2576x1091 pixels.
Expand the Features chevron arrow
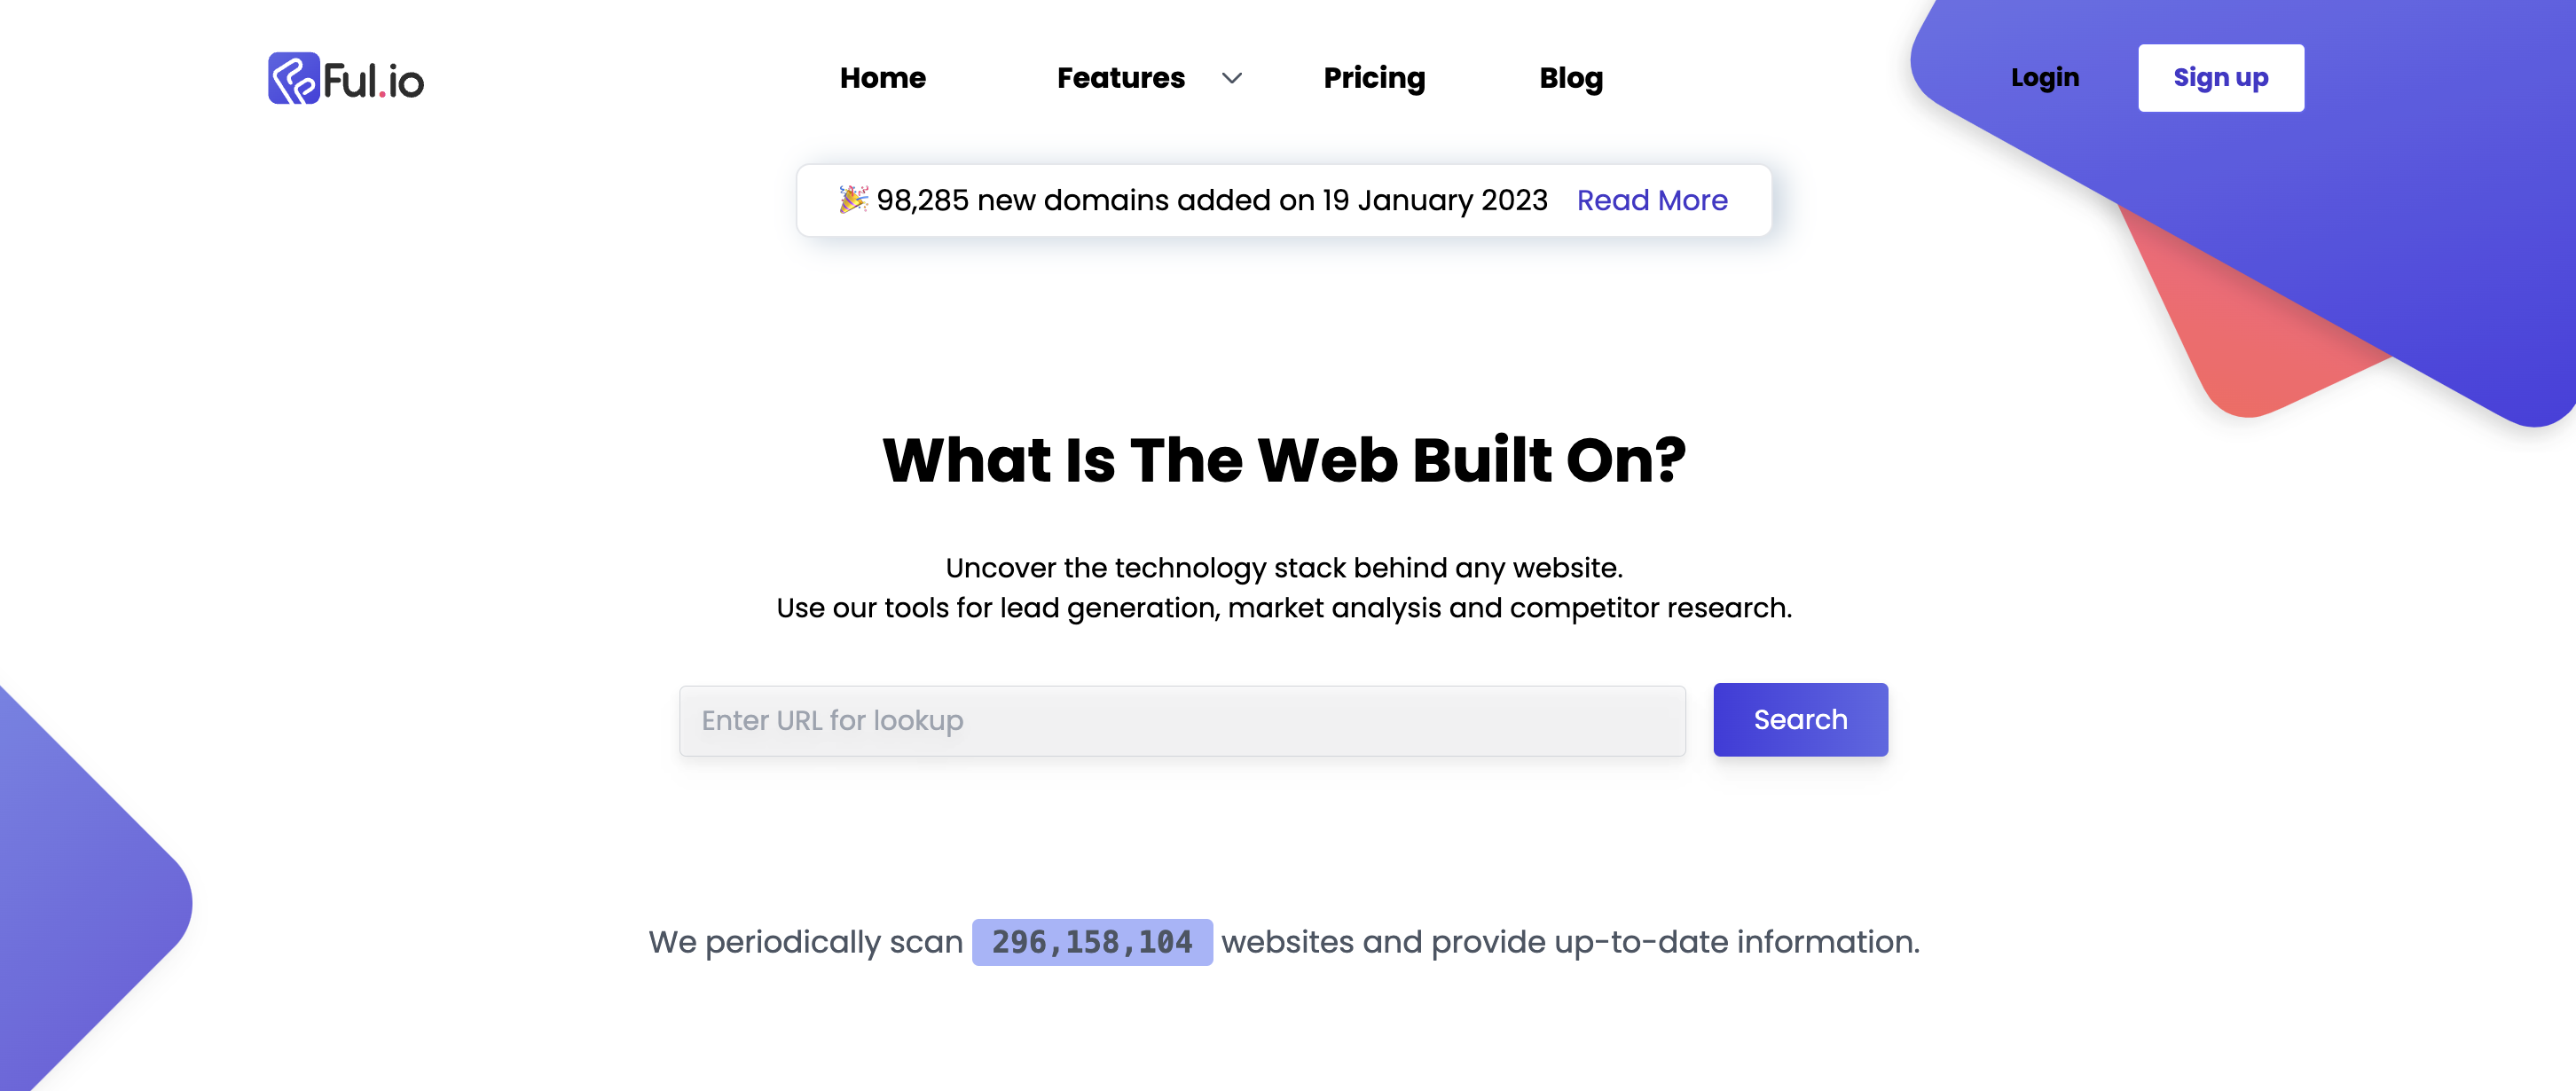[x=1232, y=78]
